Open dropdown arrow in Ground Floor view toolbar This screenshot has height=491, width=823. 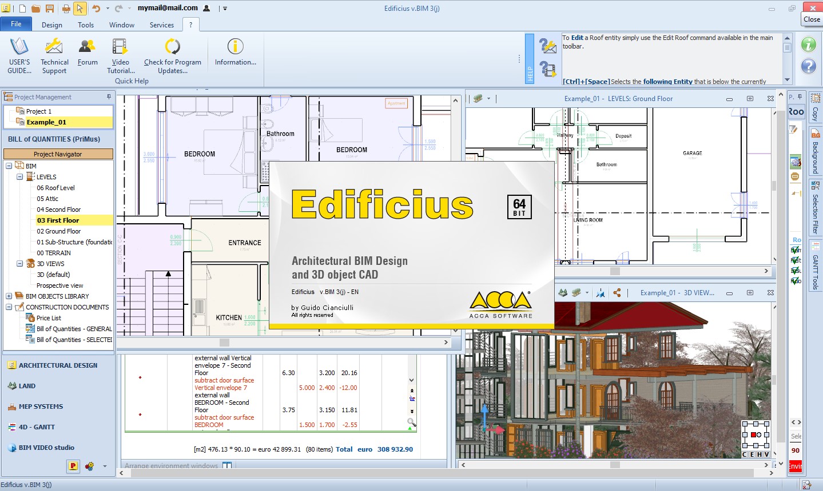point(488,99)
